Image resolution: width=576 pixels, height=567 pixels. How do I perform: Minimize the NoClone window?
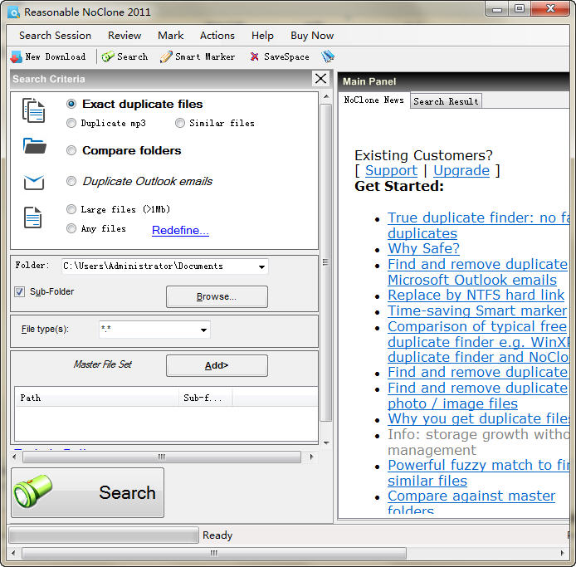click(x=497, y=9)
